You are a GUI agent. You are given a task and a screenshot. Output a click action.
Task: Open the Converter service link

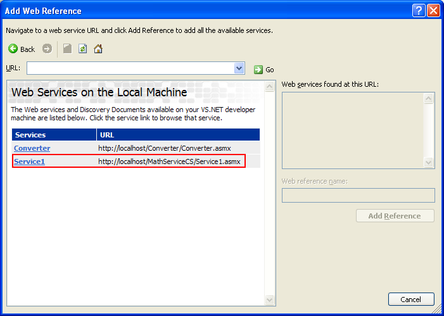coord(32,148)
